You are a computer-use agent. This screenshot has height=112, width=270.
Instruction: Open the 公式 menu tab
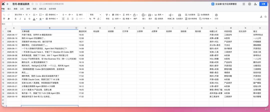click(x=22, y=9)
